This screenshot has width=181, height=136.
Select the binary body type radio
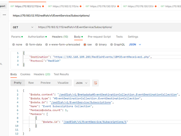96,44
